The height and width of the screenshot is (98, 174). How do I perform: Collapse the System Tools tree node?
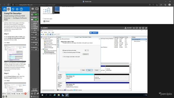(x=42, y=39)
